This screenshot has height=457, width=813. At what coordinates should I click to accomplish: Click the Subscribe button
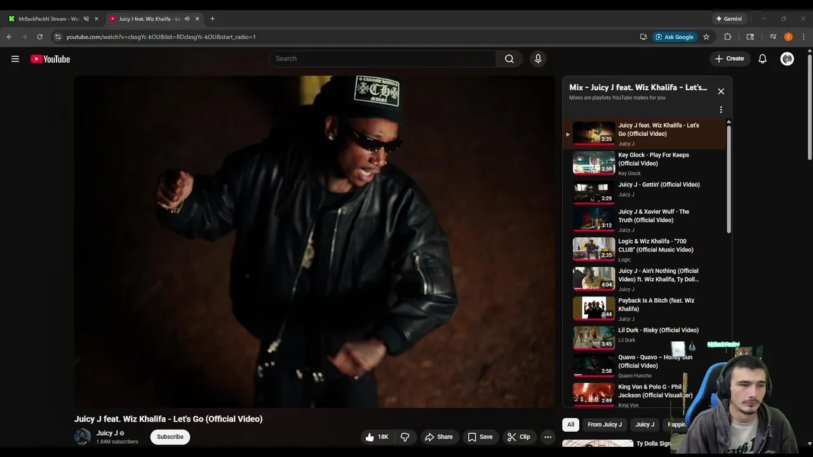[170, 437]
